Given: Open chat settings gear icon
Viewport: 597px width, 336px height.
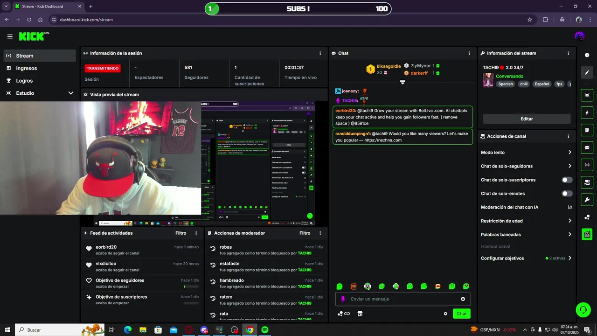Looking at the screenshot, I should [445, 314].
